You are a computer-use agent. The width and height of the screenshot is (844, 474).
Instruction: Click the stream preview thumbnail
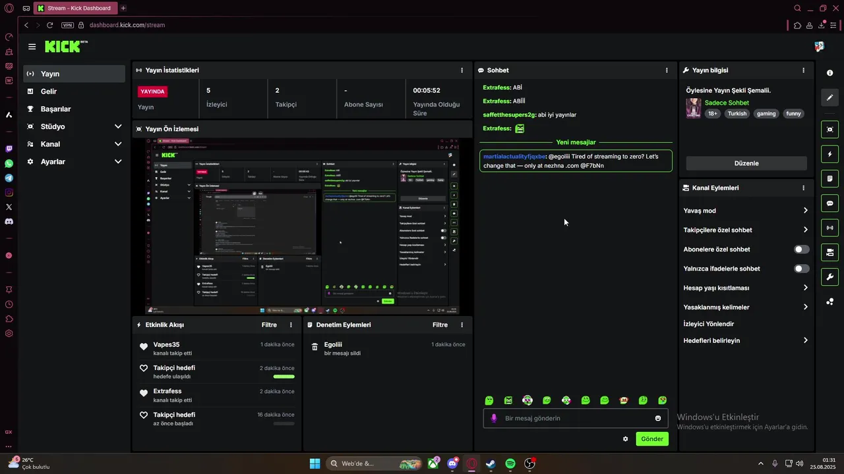(302, 226)
